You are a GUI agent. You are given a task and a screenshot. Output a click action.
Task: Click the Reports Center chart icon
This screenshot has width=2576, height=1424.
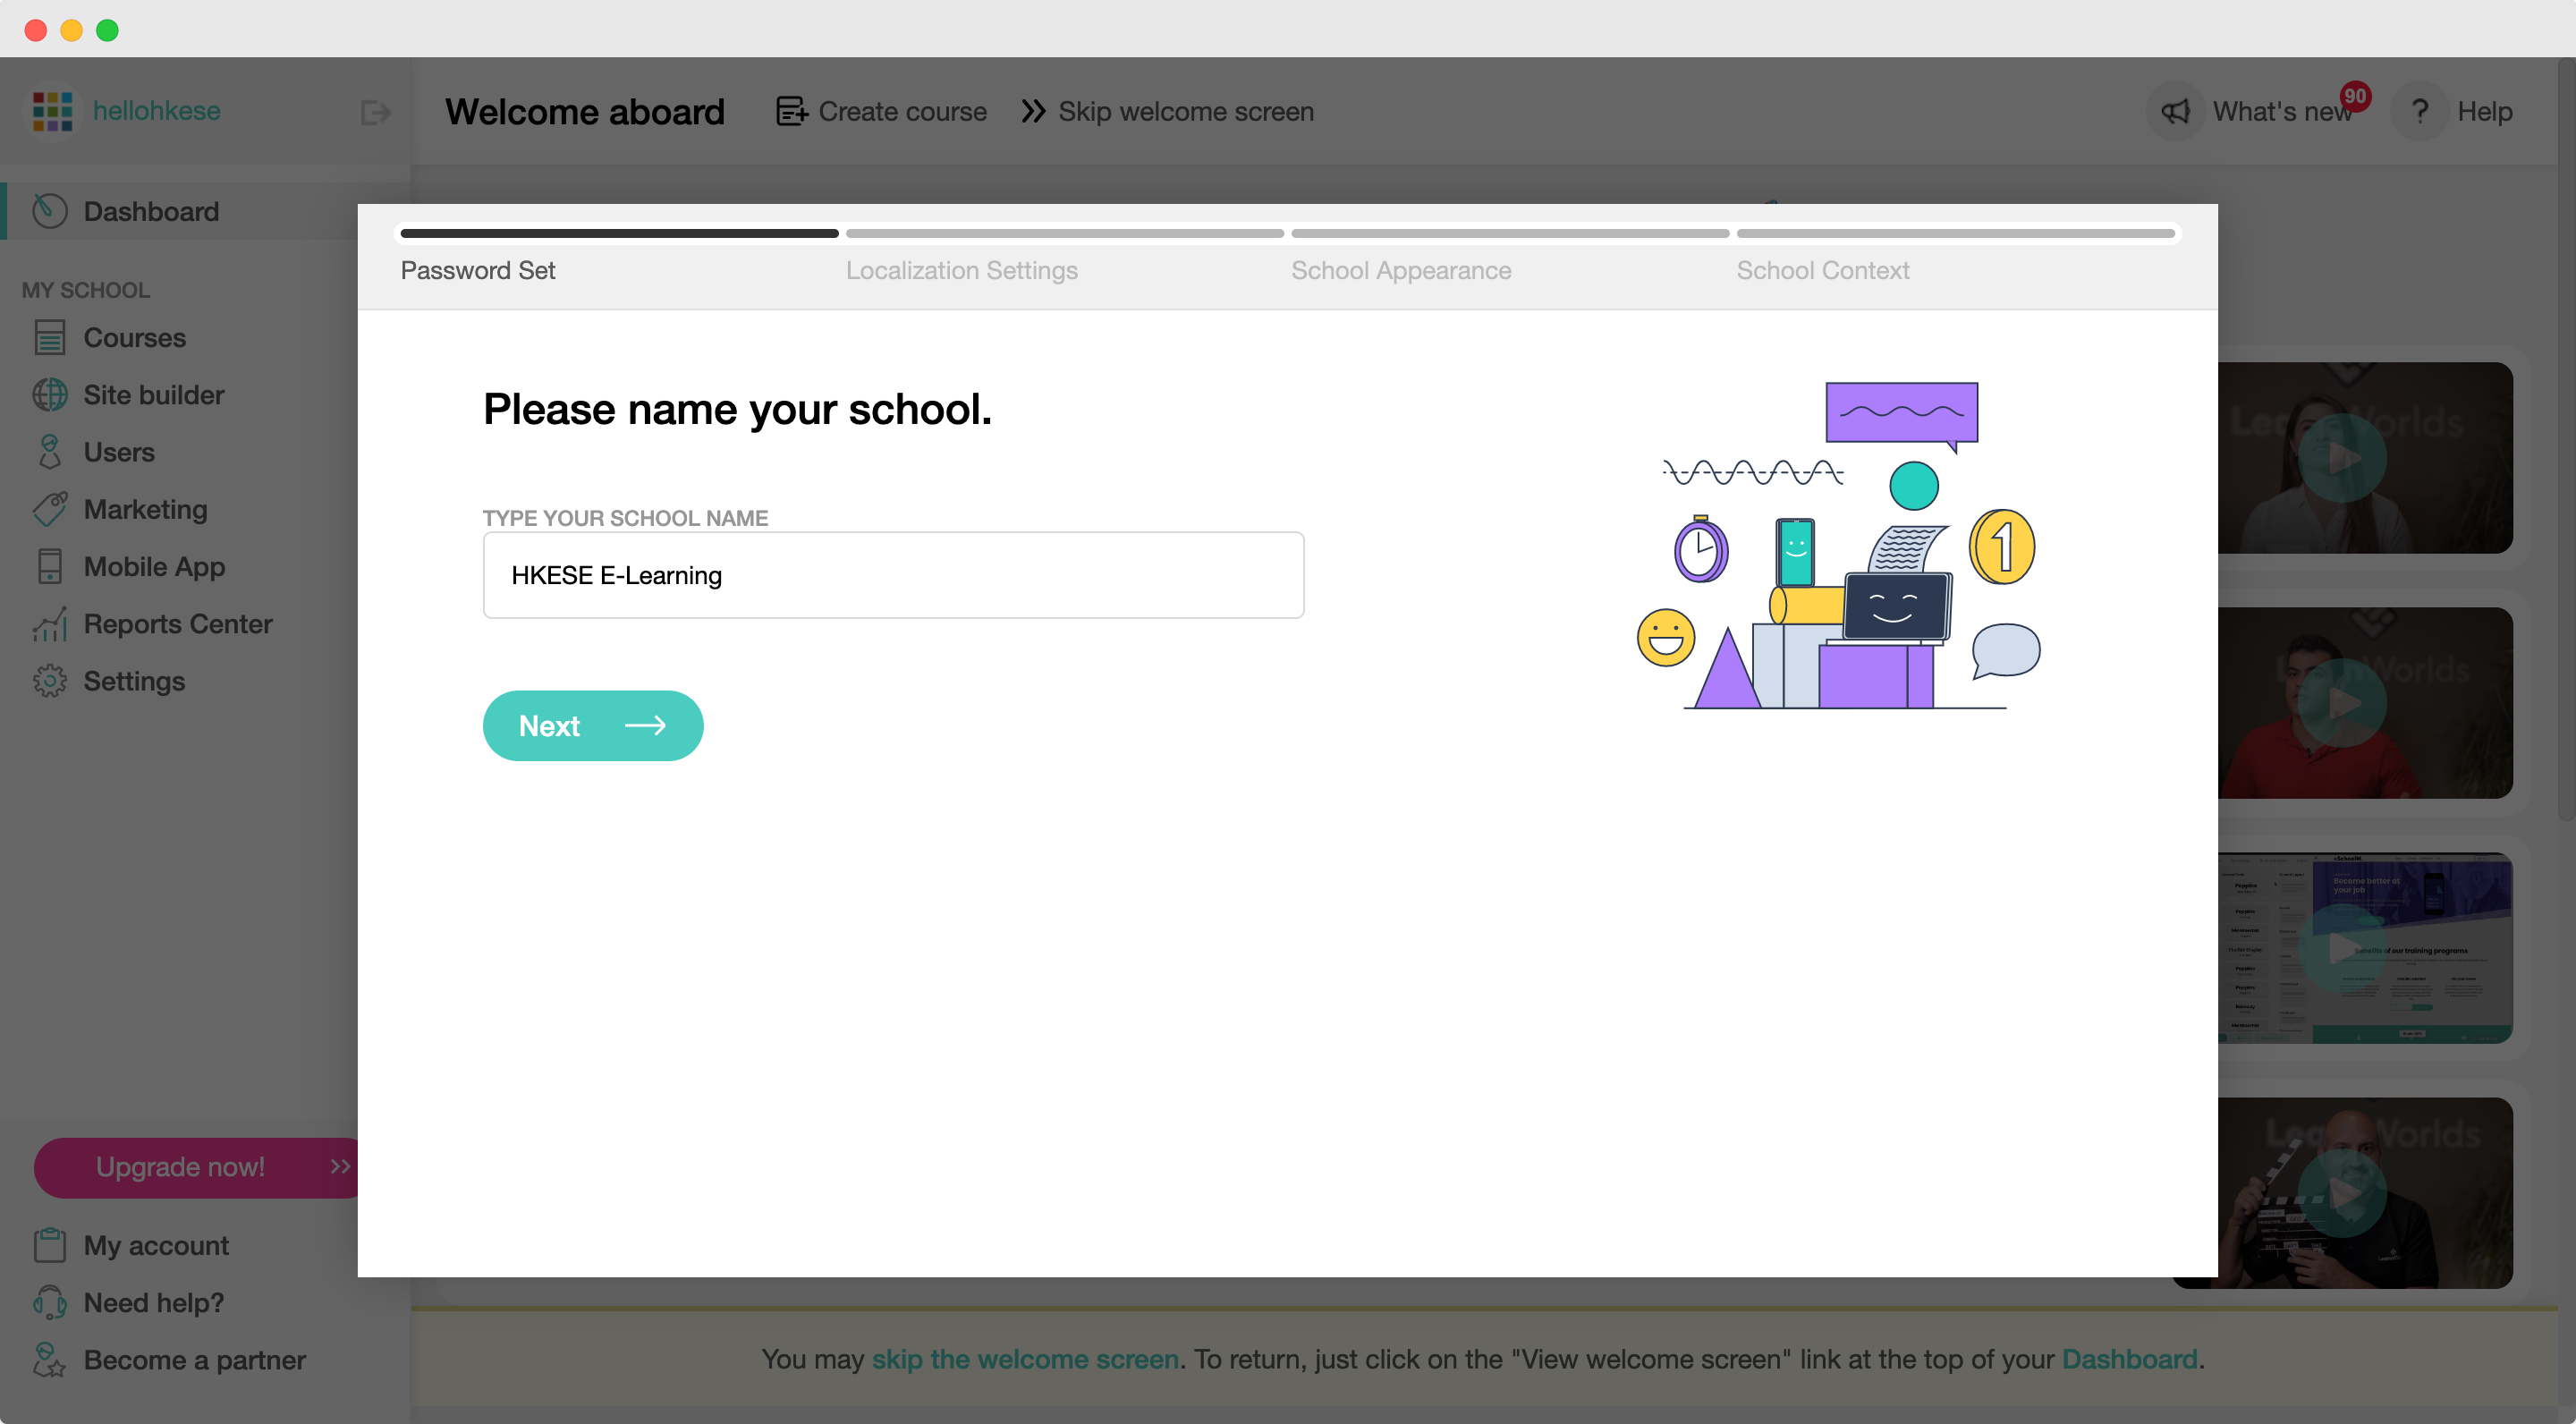[49, 624]
